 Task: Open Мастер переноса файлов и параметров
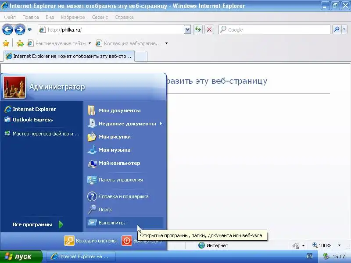[x=42, y=134]
